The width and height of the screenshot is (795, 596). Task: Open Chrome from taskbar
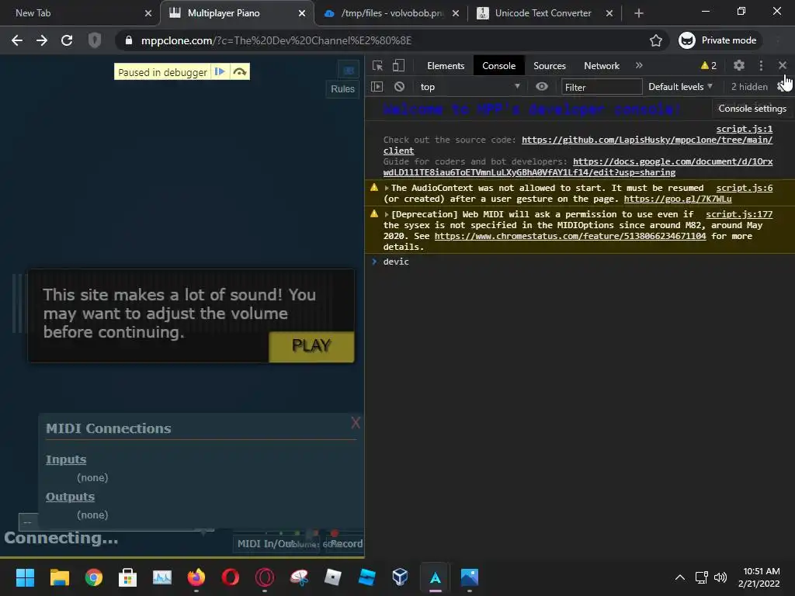[x=94, y=577]
